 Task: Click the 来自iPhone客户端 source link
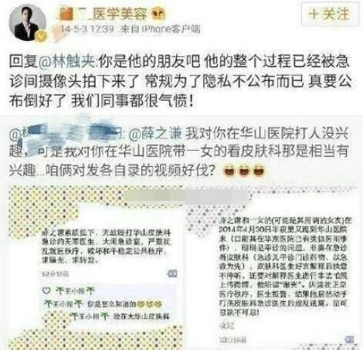click(161, 29)
